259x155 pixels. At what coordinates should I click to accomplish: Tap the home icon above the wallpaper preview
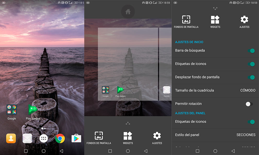(128, 12)
